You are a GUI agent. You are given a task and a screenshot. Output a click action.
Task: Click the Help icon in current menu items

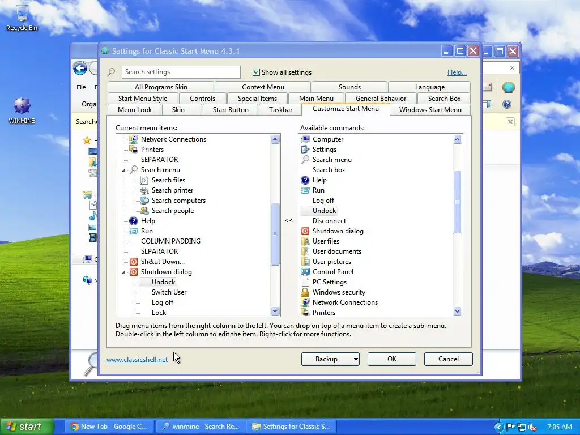133,221
